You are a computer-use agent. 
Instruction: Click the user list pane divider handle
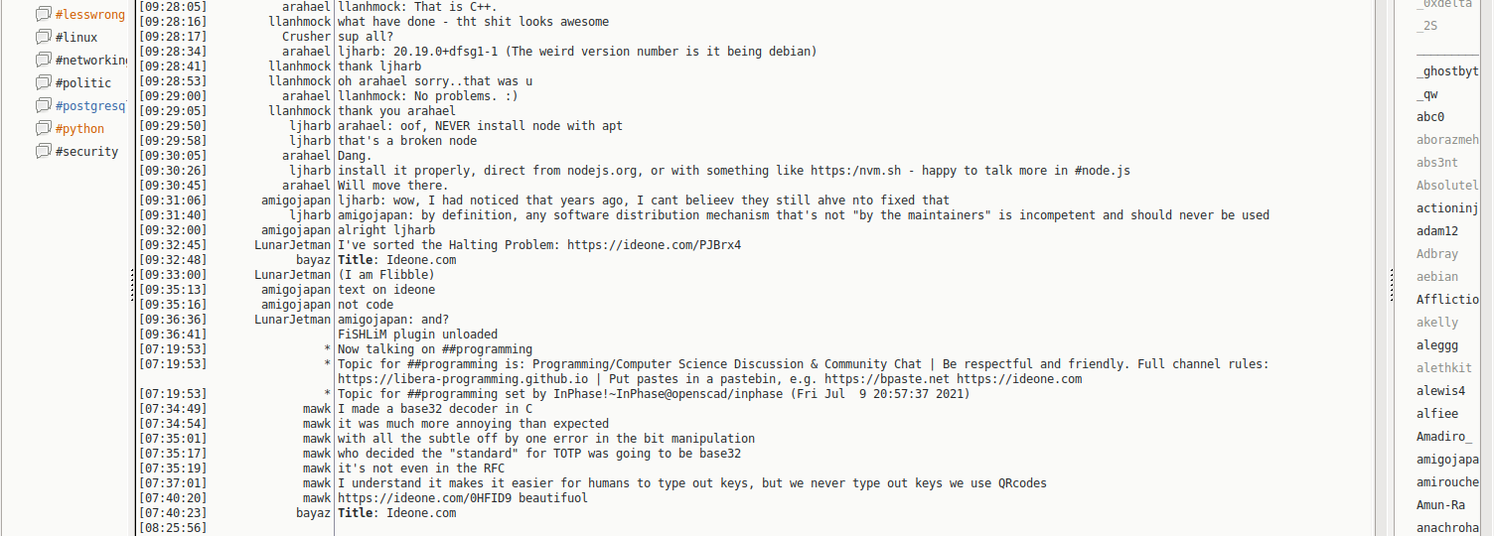[1391, 280]
